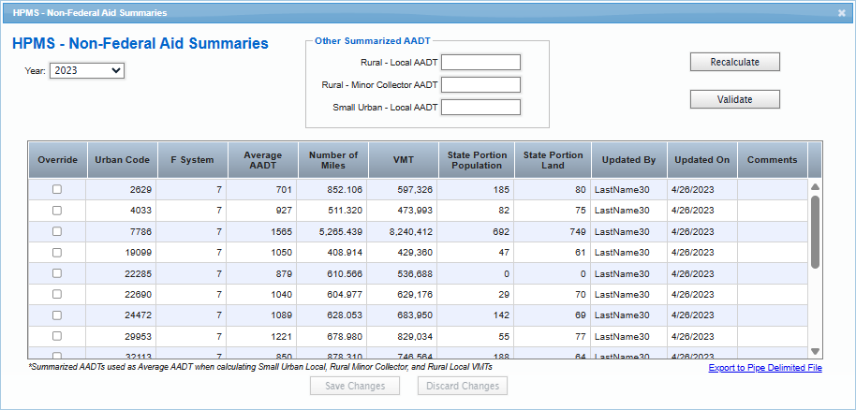The image size is (856, 410).
Task: Open Export to Pipe Delimited File link
Action: coord(765,368)
